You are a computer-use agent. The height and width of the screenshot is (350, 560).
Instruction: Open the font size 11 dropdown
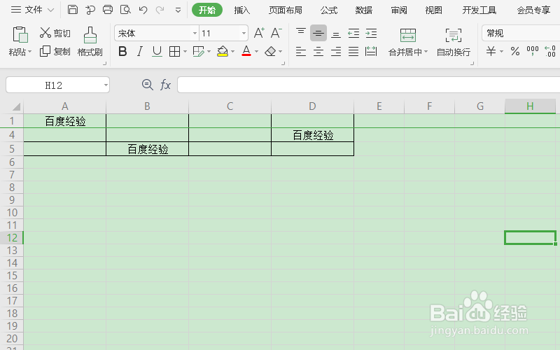click(244, 34)
